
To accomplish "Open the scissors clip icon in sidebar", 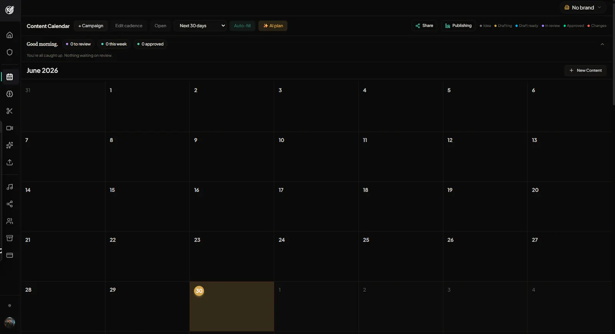I will click(10, 111).
